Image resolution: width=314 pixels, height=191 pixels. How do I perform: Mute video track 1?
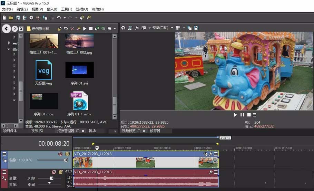60,154
